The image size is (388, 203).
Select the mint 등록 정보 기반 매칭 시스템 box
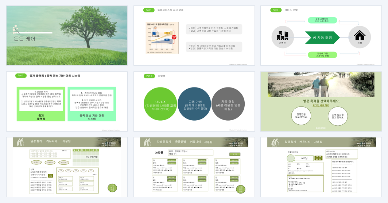point(92,104)
